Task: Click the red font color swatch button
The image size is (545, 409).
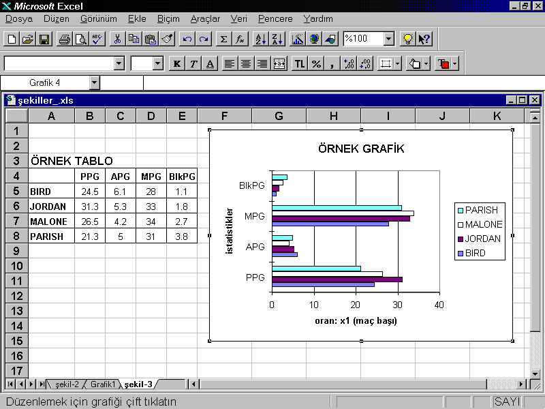Action: (x=443, y=63)
